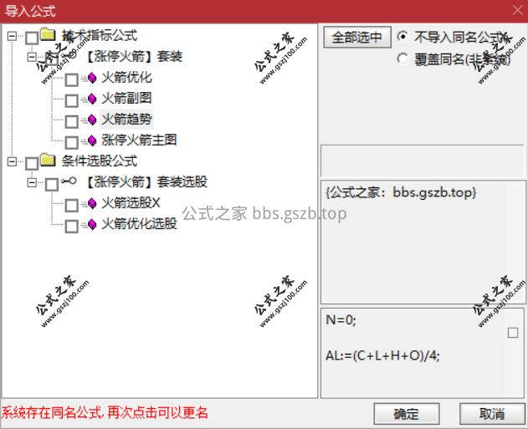Select the 火箭趋势 tree item
528x429 pixels.
126,119
